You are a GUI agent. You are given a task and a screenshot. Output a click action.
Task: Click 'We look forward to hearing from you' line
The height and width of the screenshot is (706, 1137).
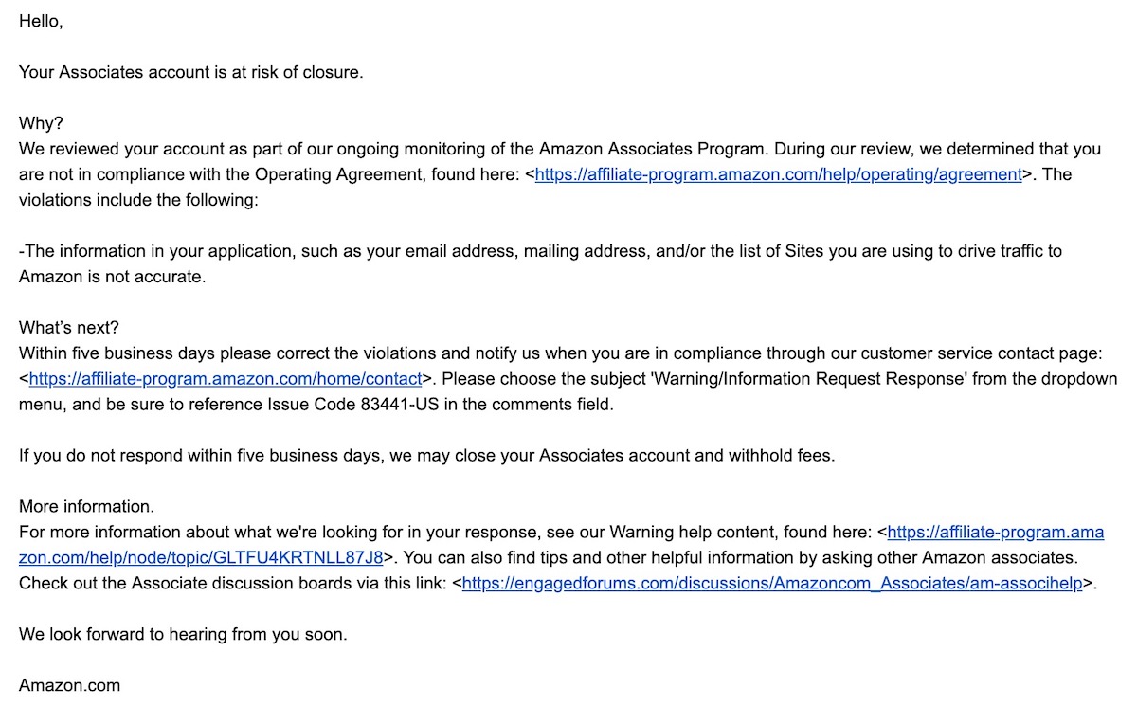point(183,635)
